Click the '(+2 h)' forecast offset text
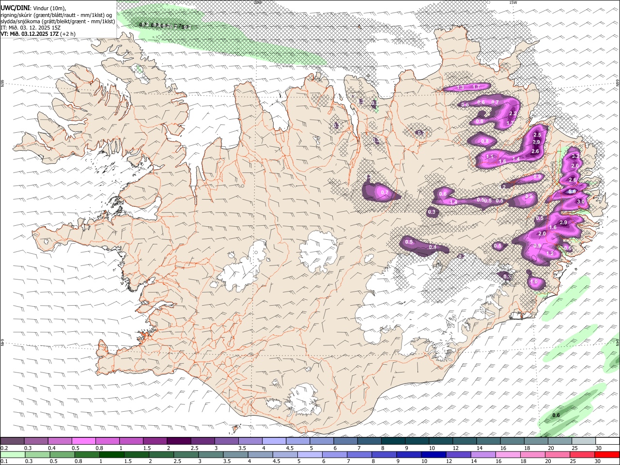Screen dimensions: 620x465 69,34
